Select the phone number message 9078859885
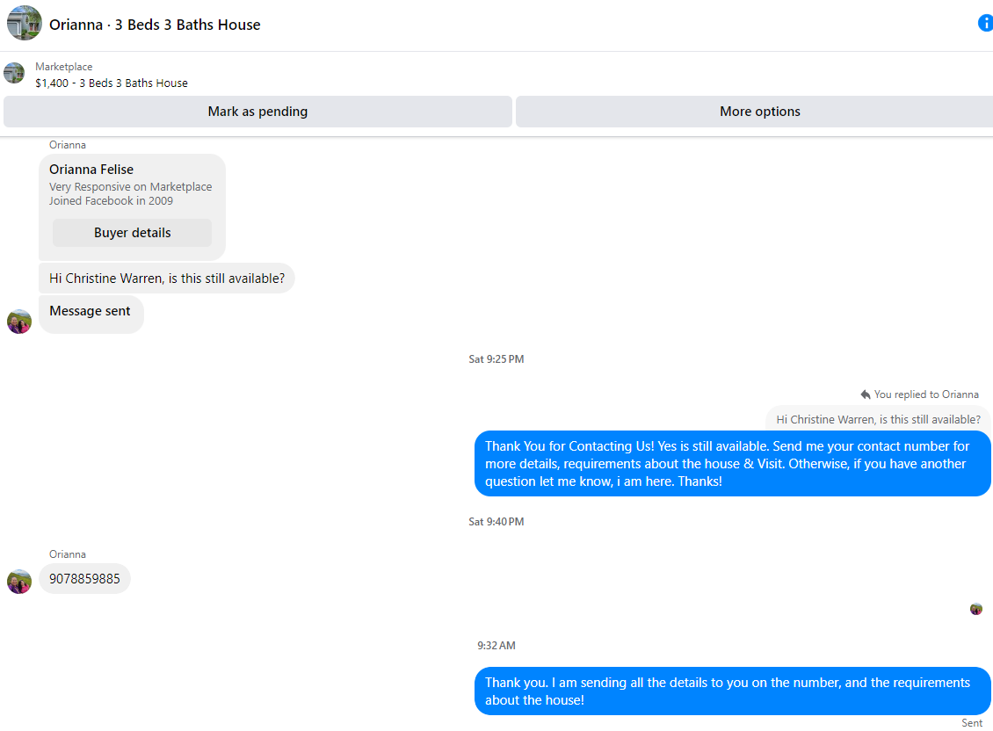The width and height of the screenshot is (993, 731). click(85, 578)
